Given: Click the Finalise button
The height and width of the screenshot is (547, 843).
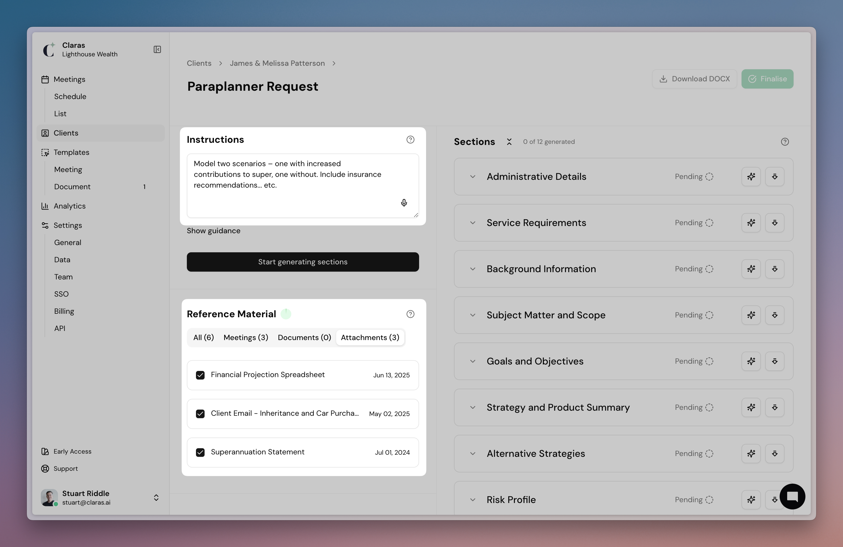Looking at the screenshot, I should tap(767, 79).
